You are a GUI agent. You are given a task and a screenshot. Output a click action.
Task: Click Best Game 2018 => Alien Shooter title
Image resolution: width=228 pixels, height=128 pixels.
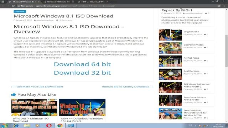195,98
